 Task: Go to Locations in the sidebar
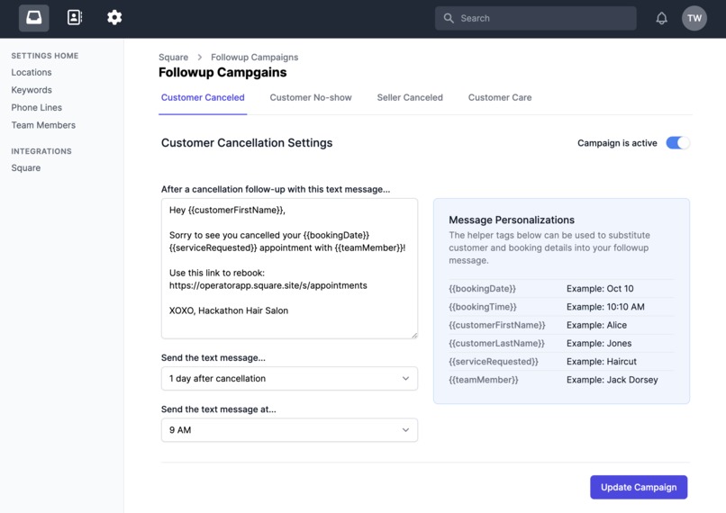coord(32,72)
